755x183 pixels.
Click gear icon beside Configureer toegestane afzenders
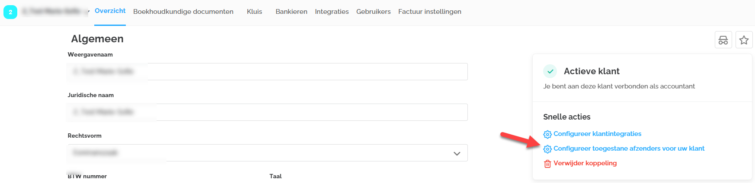[547, 149]
